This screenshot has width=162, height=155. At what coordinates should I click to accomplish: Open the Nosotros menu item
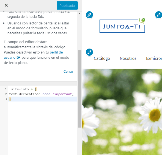[128, 58]
